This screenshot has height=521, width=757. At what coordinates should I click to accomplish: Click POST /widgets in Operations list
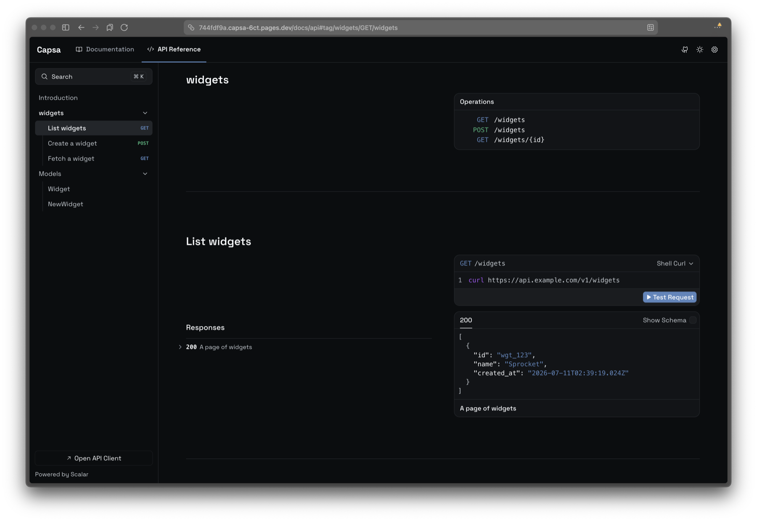coord(499,130)
